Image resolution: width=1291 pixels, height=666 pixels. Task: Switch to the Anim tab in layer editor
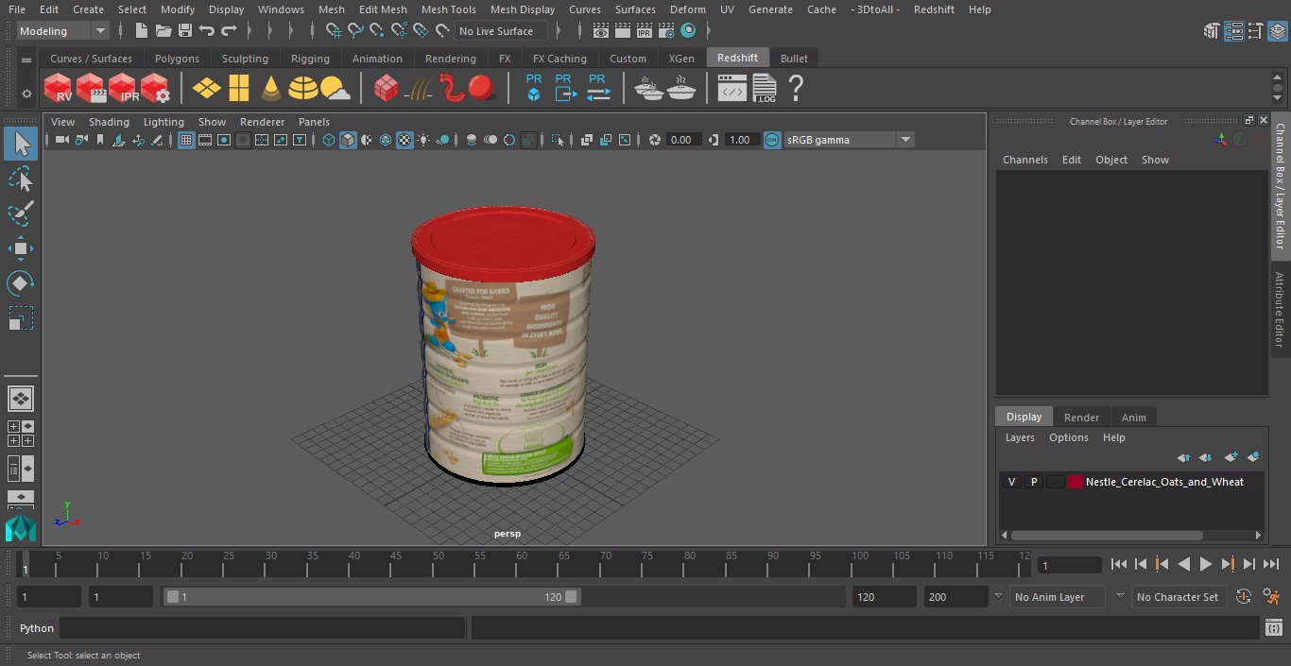(1133, 418)
